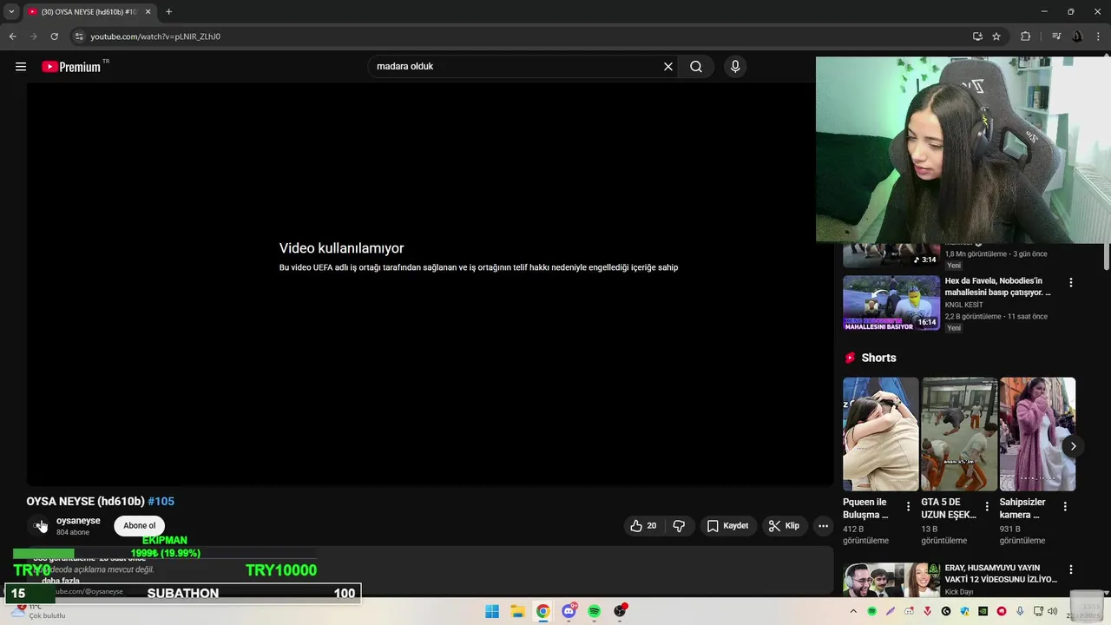Open options for Sahipsizler kamera short
1111x625 pixels.
click(1065, 506)
